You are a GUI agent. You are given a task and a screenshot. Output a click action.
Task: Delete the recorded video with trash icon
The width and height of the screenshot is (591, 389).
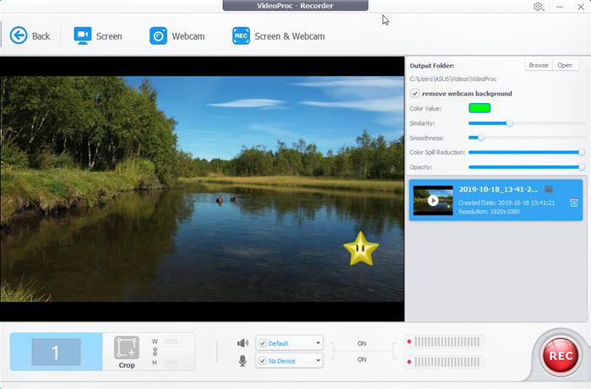tap(574, 202)
